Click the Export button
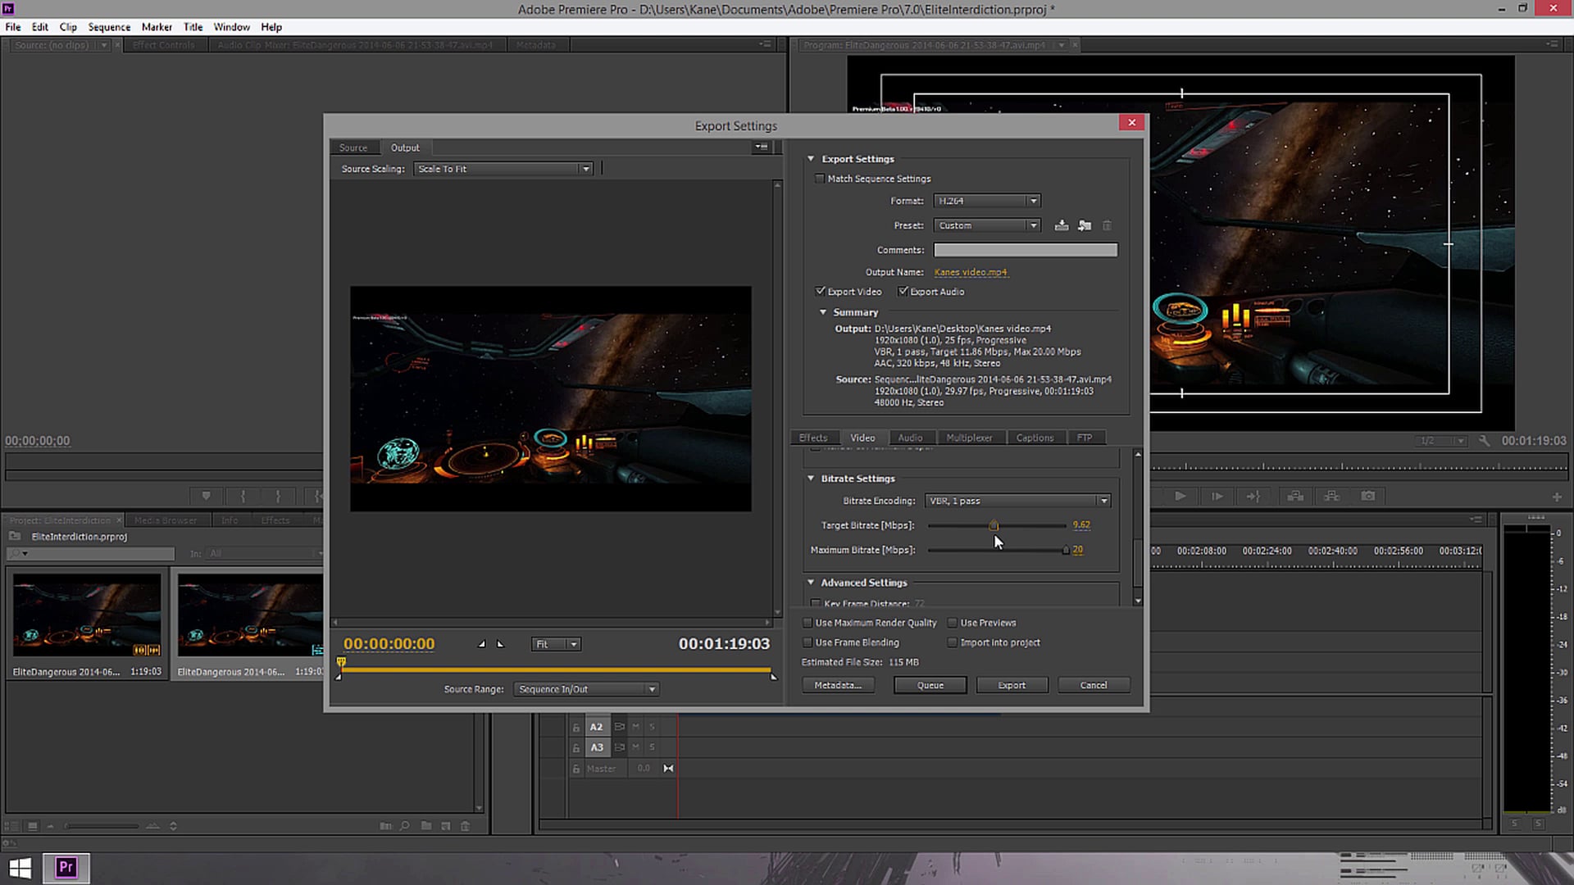Viewport: 1574px width, 885px height. pyautogui.click(x=1012, y=685)
